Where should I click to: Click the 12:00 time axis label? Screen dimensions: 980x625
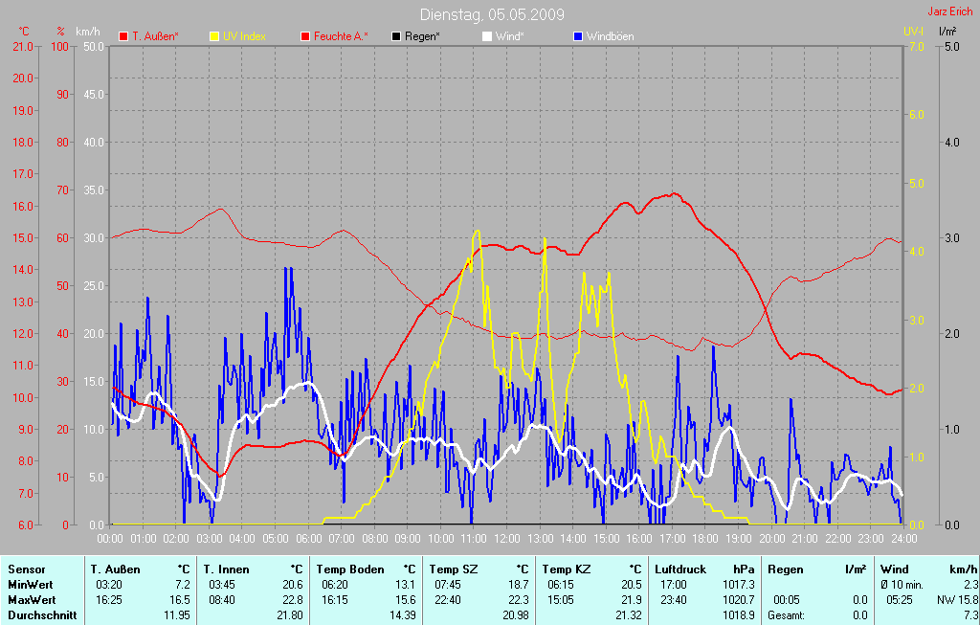click(507, 538)
